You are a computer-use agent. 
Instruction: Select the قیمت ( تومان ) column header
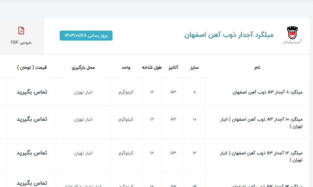32,67
